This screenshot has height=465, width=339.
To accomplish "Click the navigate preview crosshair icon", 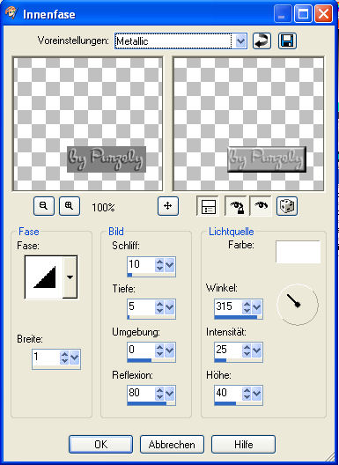I will click(168, 206).
